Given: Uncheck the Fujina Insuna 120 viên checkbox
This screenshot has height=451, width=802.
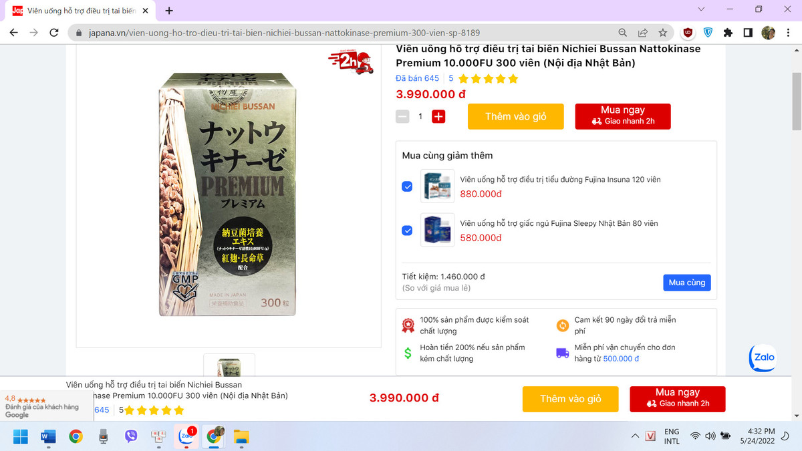Looking at the screenshot, I should pos(407,186).
